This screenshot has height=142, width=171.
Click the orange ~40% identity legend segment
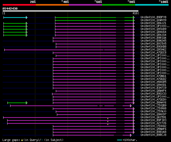[52, 5]
